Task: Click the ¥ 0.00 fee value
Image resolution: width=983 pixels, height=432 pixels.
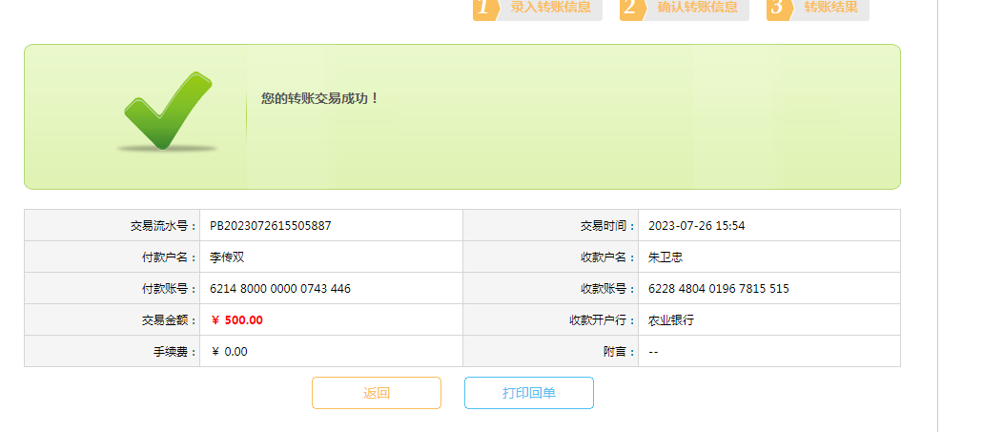Action: pos(229,352)
